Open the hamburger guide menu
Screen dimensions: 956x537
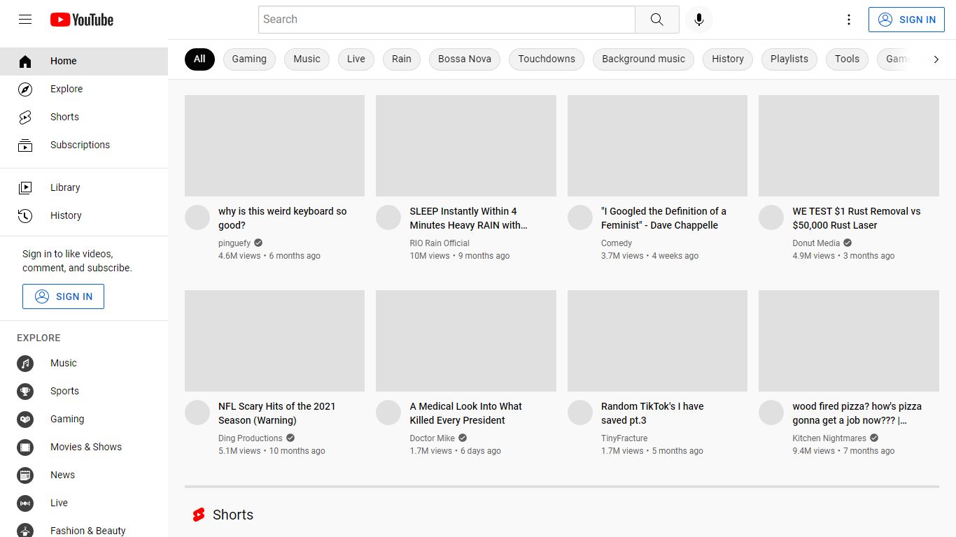(25, 20)
